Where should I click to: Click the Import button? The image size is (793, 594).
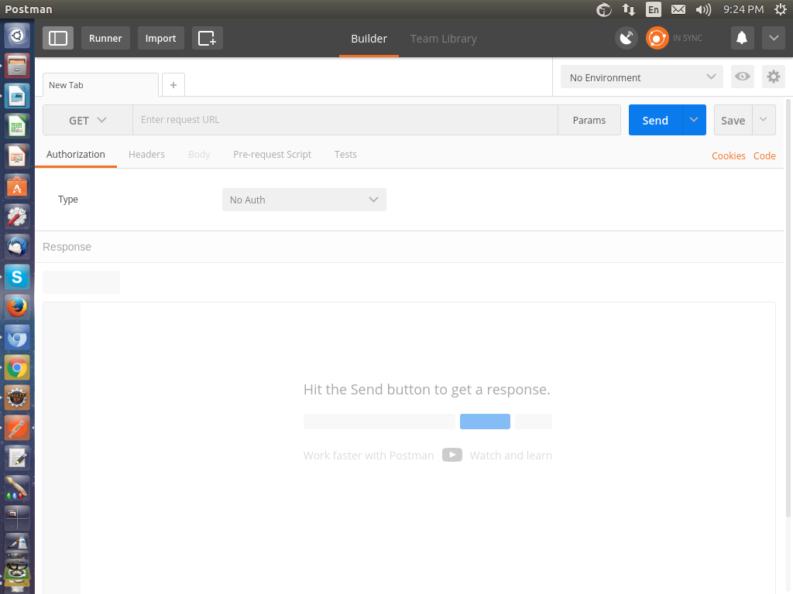160,38
